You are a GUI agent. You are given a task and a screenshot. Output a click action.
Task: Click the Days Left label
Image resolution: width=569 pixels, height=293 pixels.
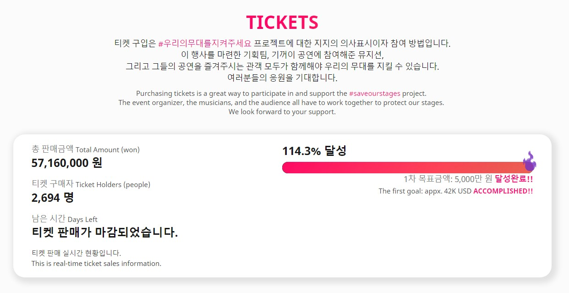click(x=82, y=220)
